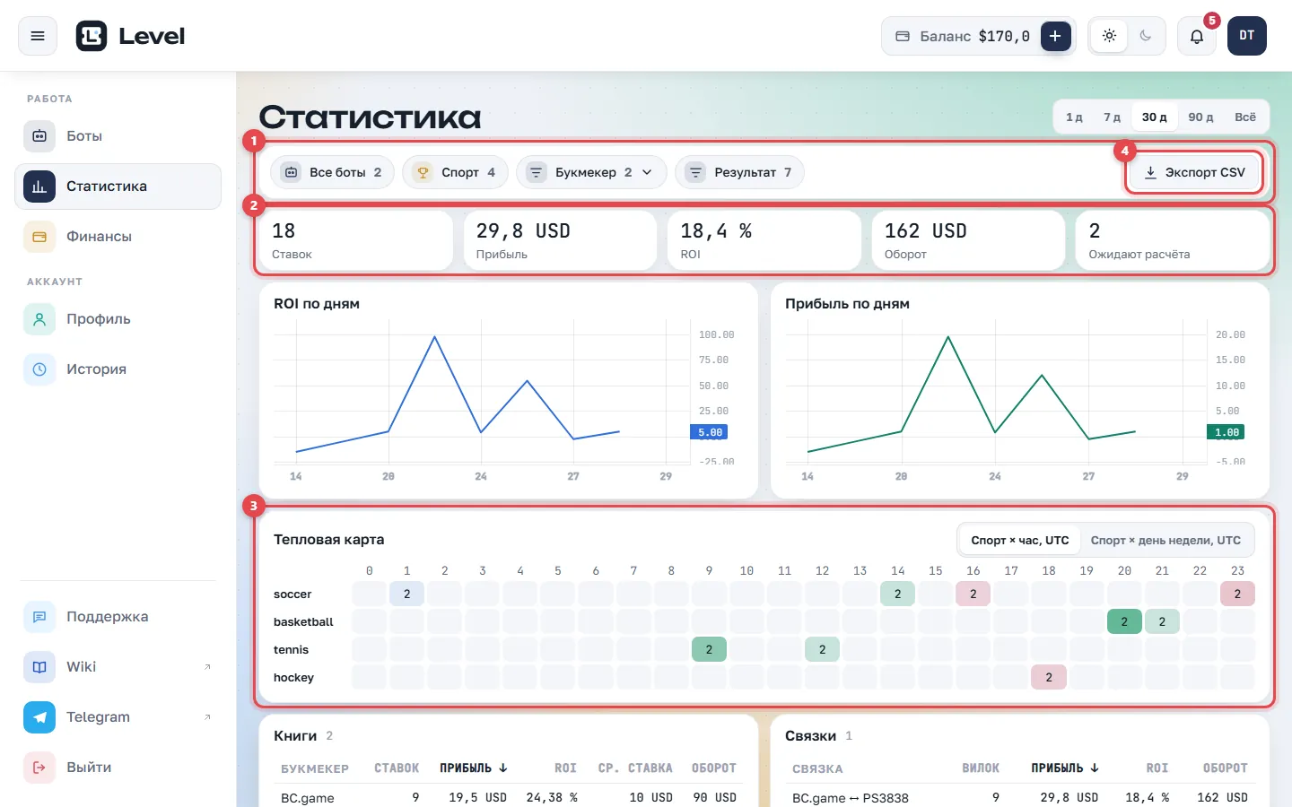This screenshot has width=1292, height=807.
Task: Open the Спорт filter
Action: tap(455, 172)
